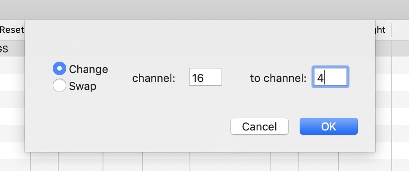Confirm the dialog with OK
Screen dimensions: 409x171
click(328, 126)
